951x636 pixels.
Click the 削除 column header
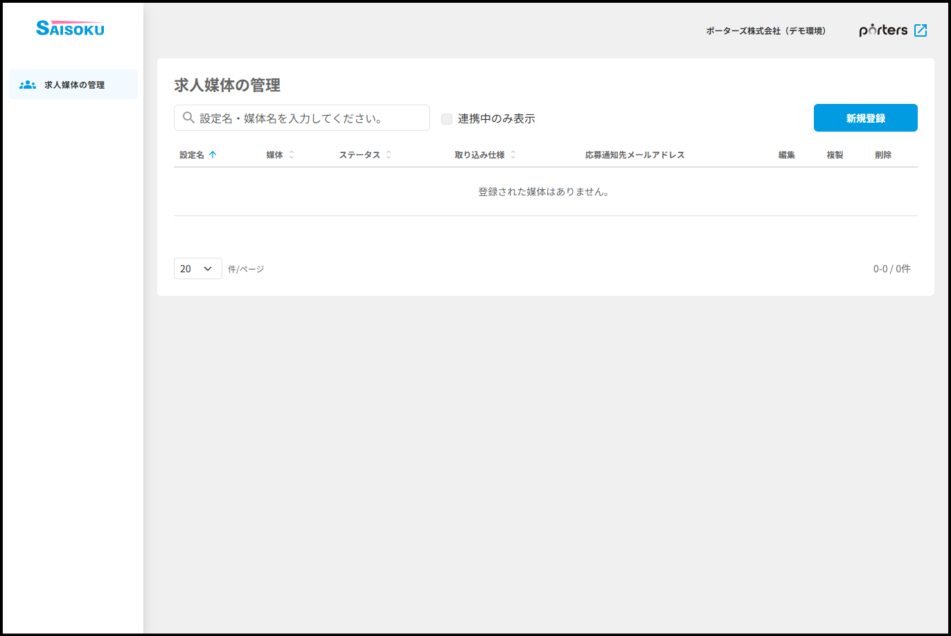(883, 155)
